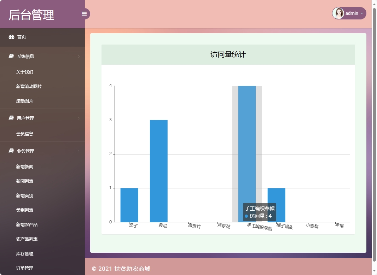Click the page vertical scrollbar down arrow
Viewport: 377px width, 275px height.
pos(374,271)
